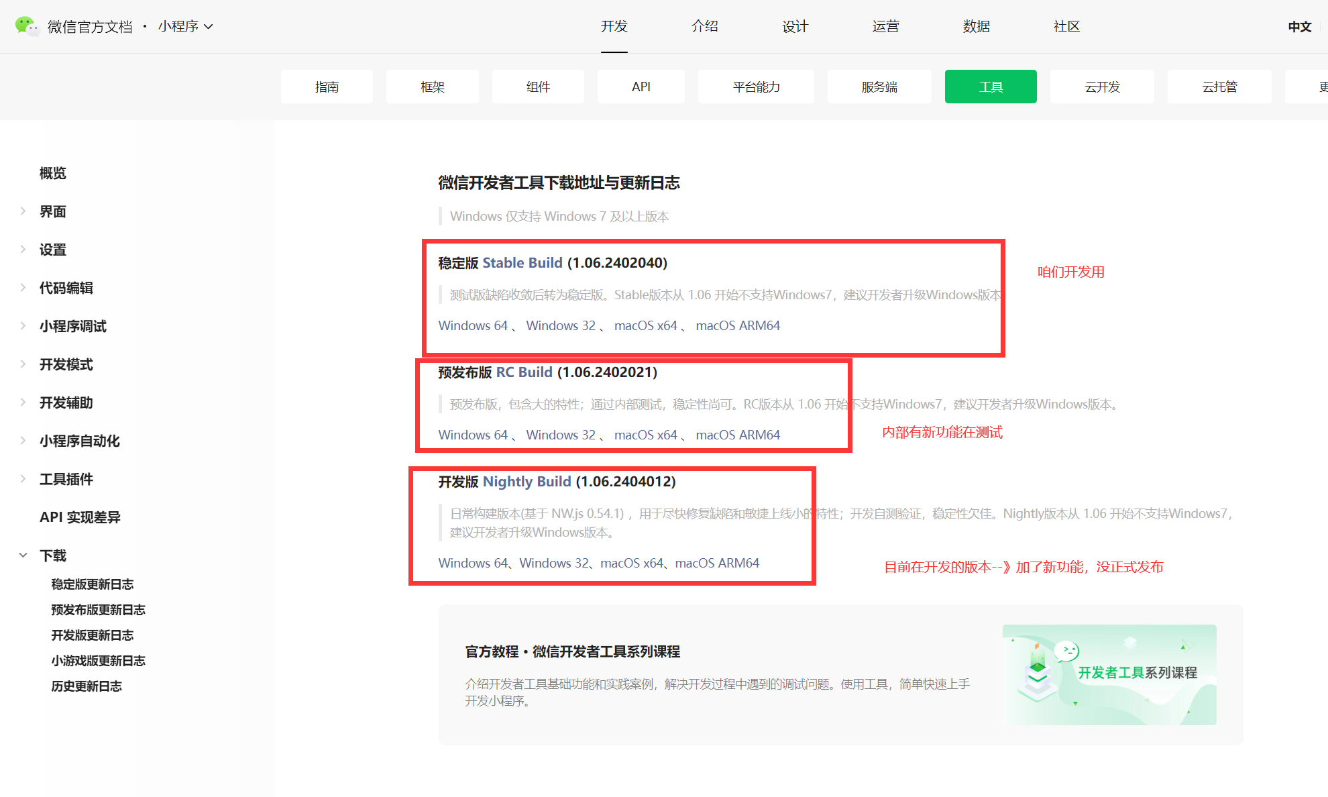
Task: Click the Stable Build heading link
Action: (522, 263)
